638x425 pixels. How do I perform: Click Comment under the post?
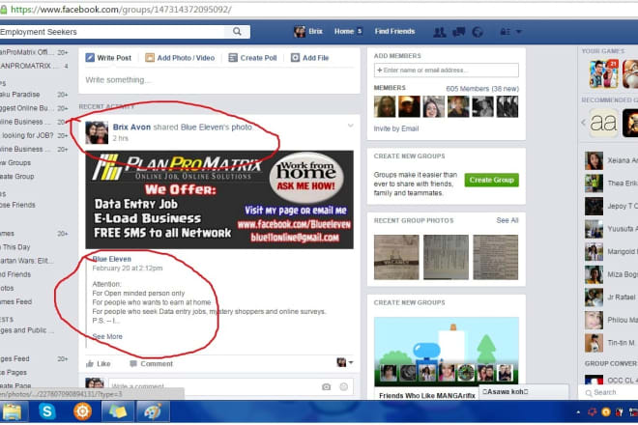(152, 363)
